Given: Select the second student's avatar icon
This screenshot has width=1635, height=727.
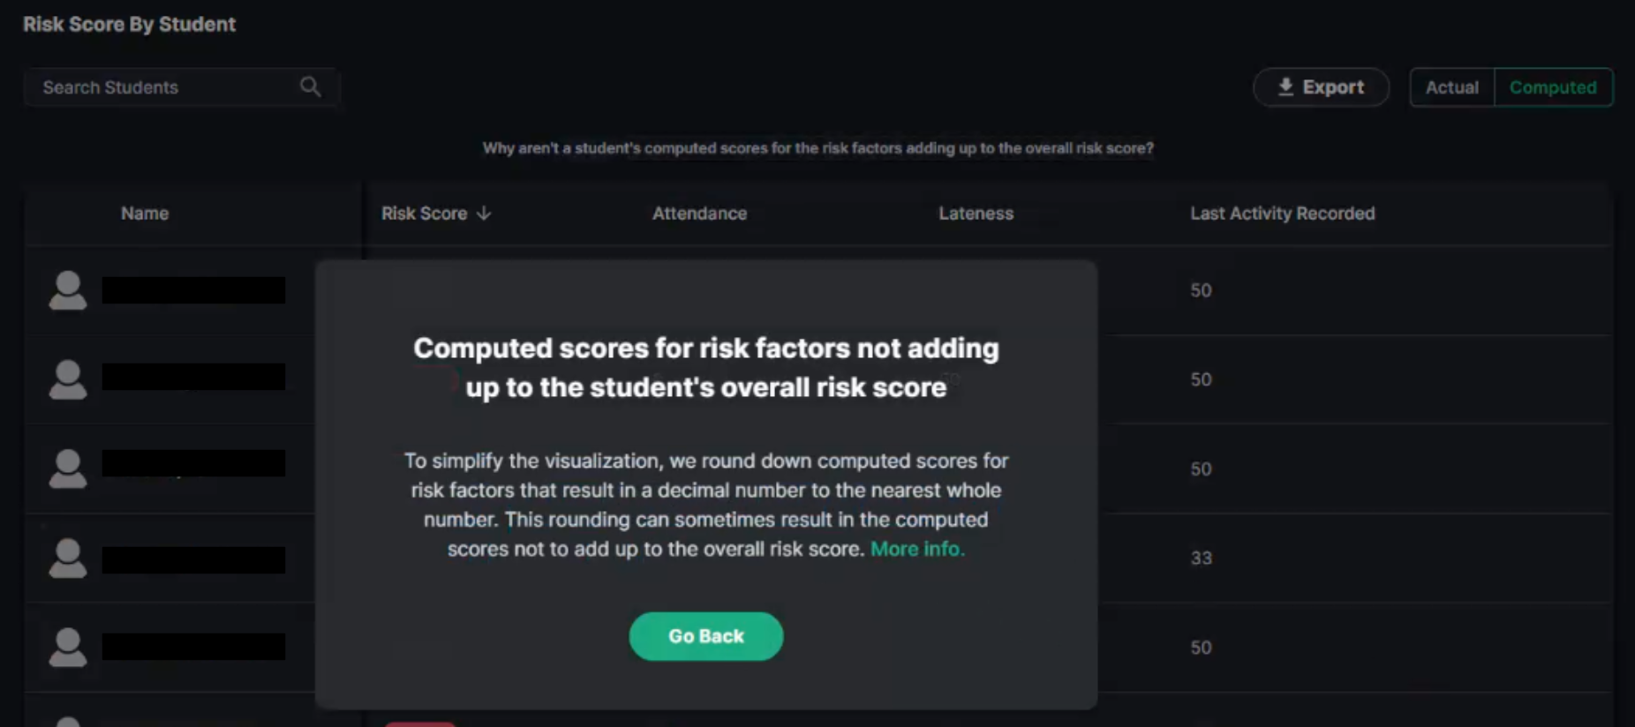Looking at the screenshot, I should point(68,379).
